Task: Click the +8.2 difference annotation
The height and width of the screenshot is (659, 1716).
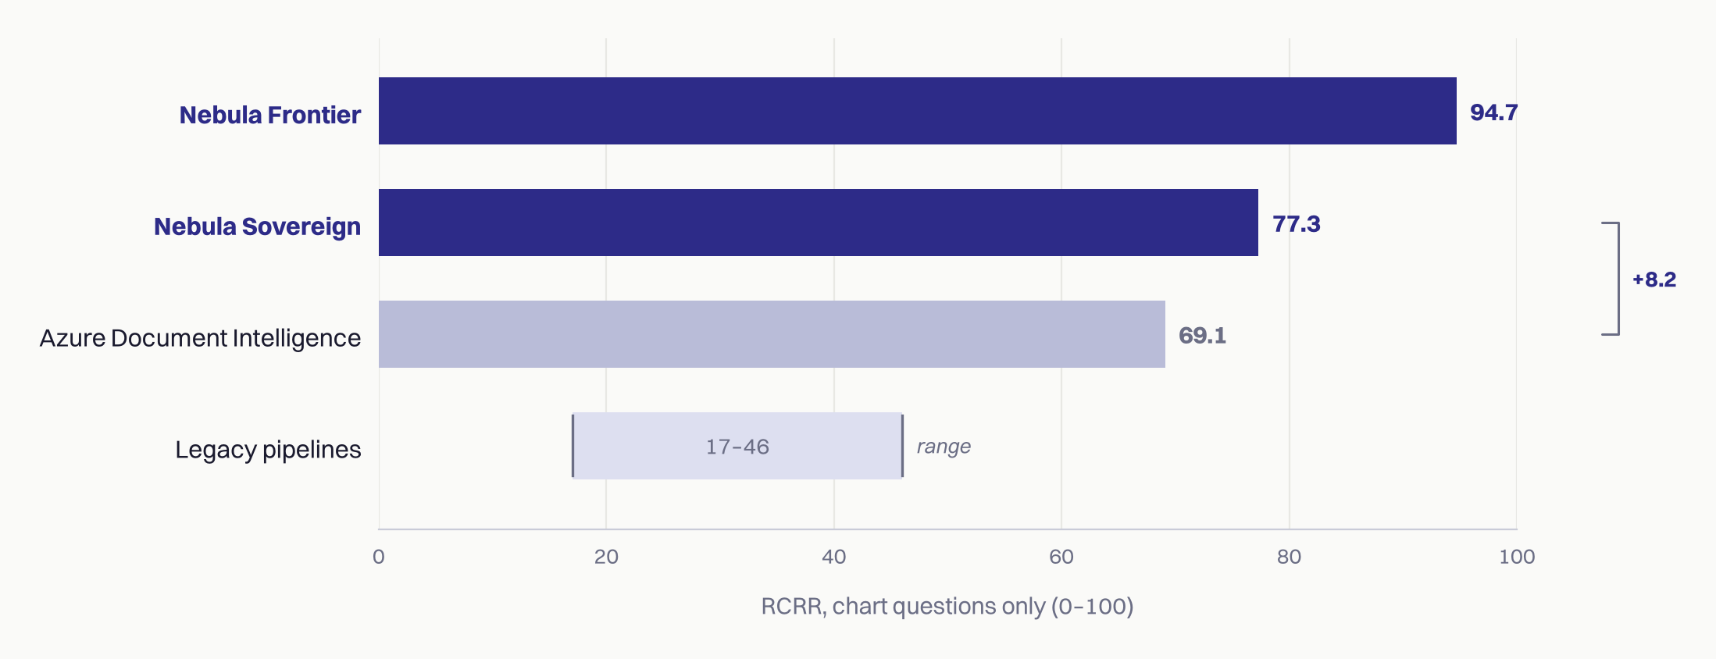Action: (x=1654, y=280)
